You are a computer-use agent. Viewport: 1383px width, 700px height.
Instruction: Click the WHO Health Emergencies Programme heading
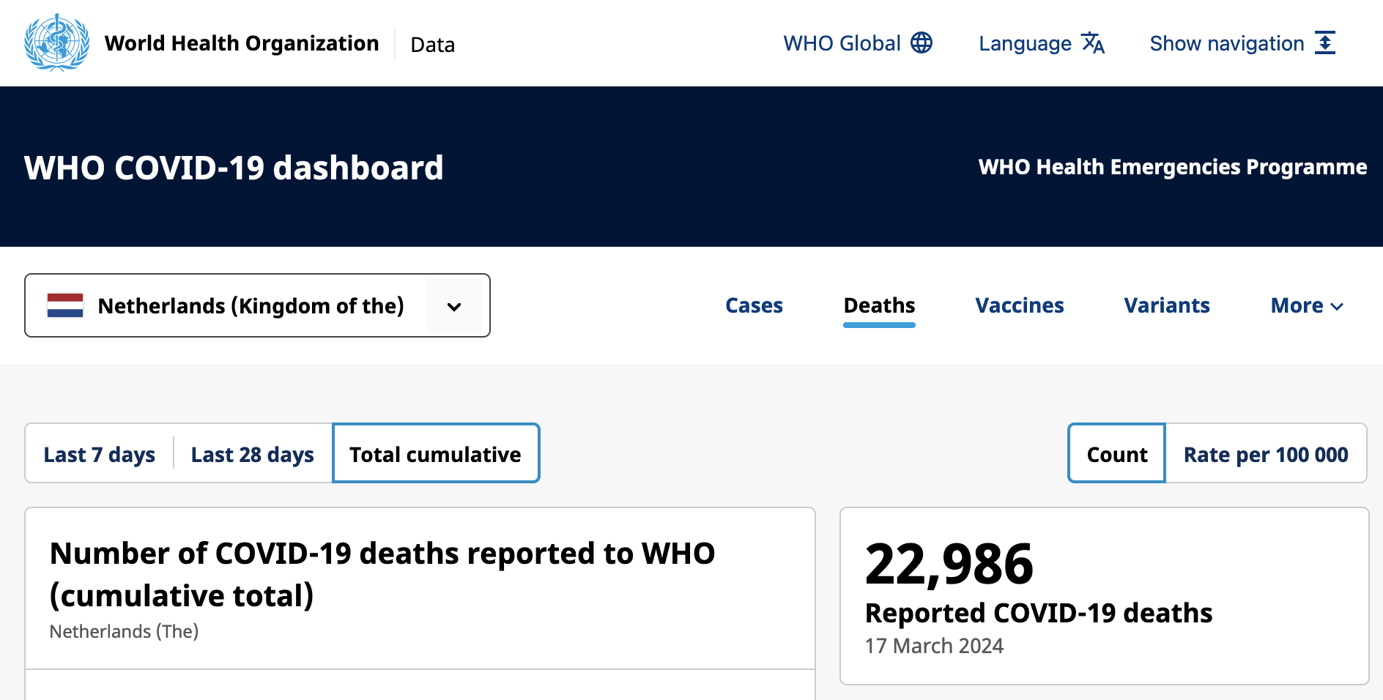click(x=1172, y=167)
